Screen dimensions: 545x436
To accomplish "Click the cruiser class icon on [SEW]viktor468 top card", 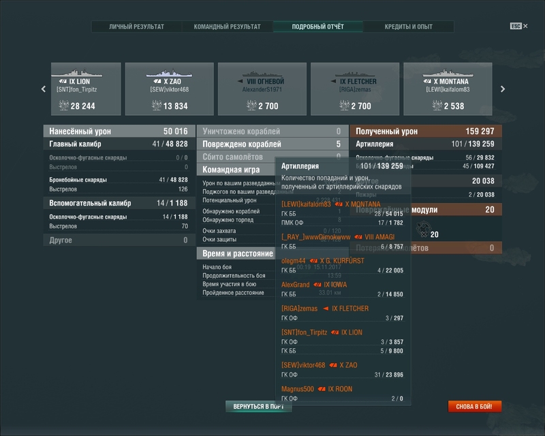I will 157,81.
